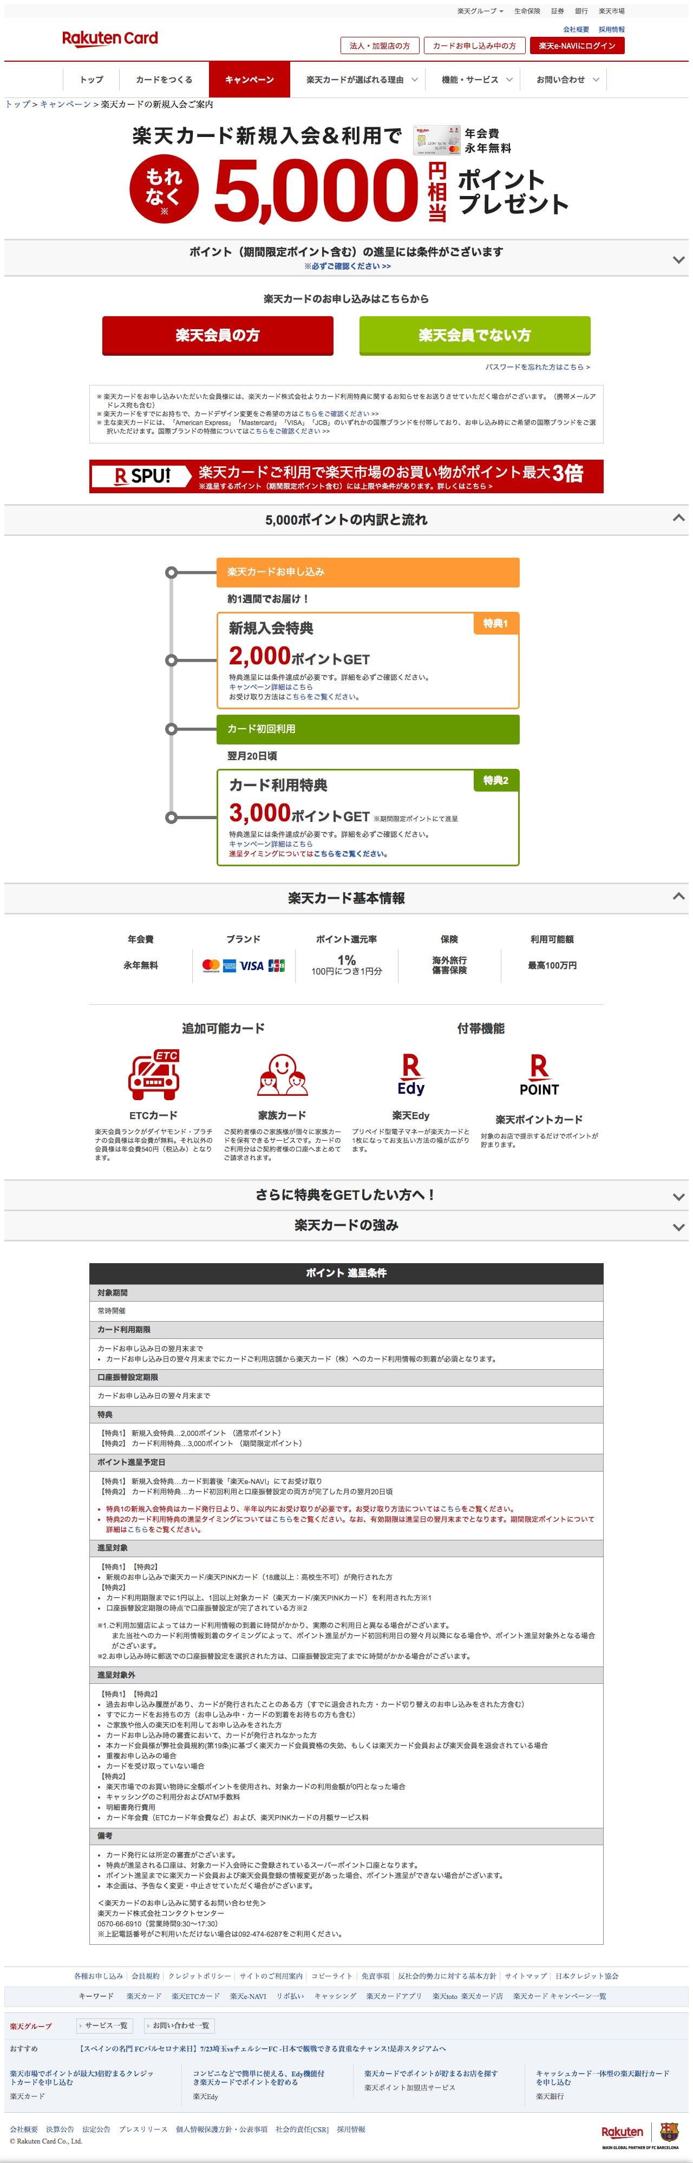
Task: Click breadcrumb キャンペーン link
Action: point(66,104)
